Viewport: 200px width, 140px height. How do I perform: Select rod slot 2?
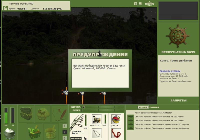tap(65, 132)
